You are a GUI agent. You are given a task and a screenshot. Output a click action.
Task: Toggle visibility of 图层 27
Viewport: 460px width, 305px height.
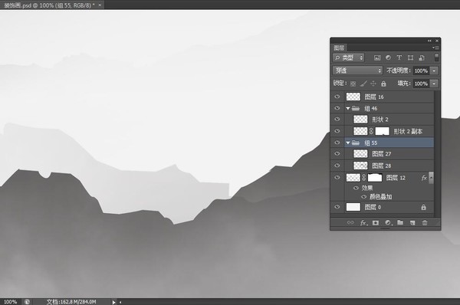(337, 154)
